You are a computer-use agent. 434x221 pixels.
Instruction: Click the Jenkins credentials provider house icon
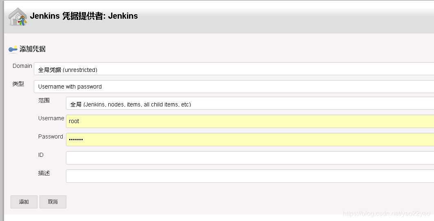click(18, 17)
